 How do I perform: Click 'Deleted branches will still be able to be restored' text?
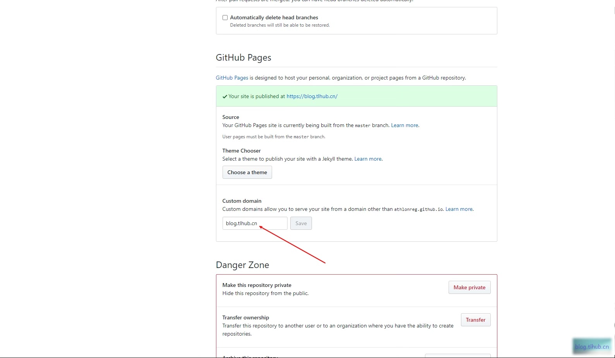point(280,25)
